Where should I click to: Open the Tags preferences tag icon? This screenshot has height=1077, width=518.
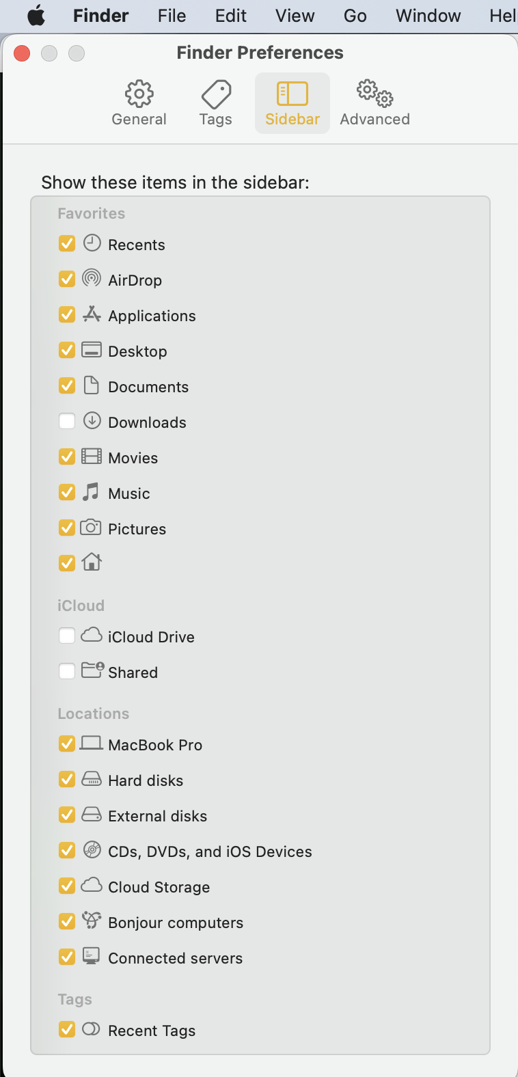pyautogui.click(x=216, y=94)
